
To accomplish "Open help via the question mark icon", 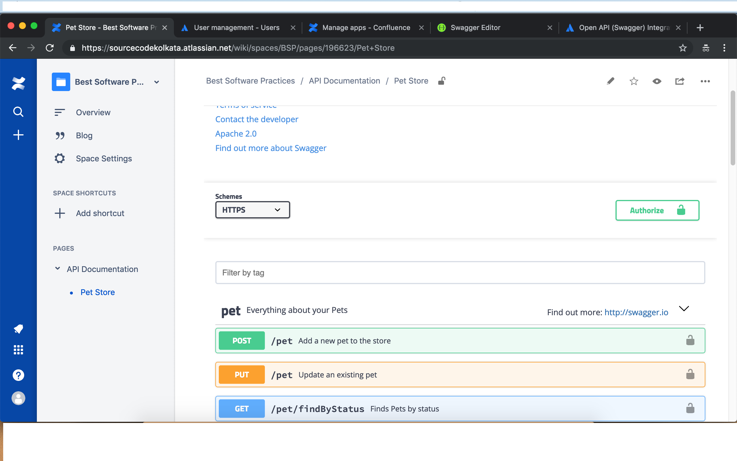I will (x=18, y=375).
